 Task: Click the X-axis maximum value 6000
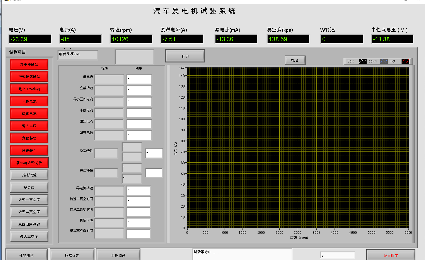point(408,232)
